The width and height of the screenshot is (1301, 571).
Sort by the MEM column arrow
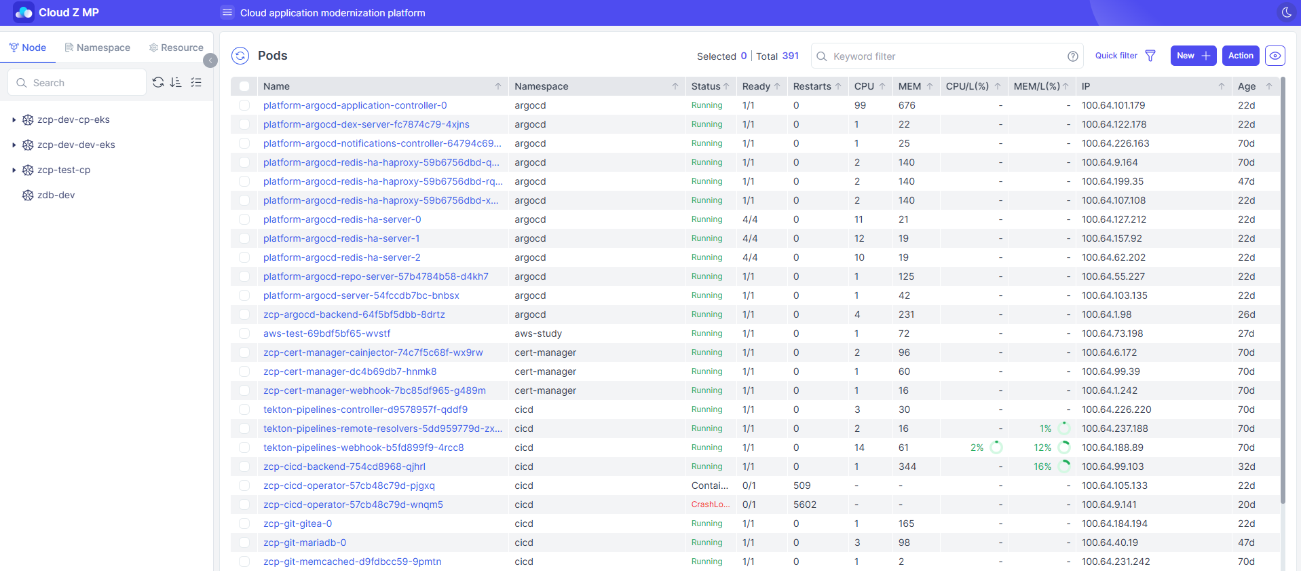930,86
